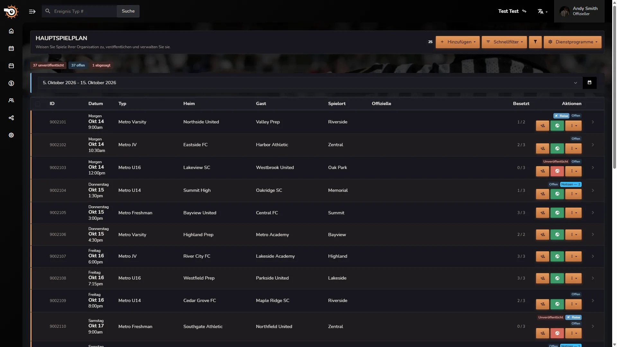Switch organization via Test Test toggle

[x=512, y=11]
